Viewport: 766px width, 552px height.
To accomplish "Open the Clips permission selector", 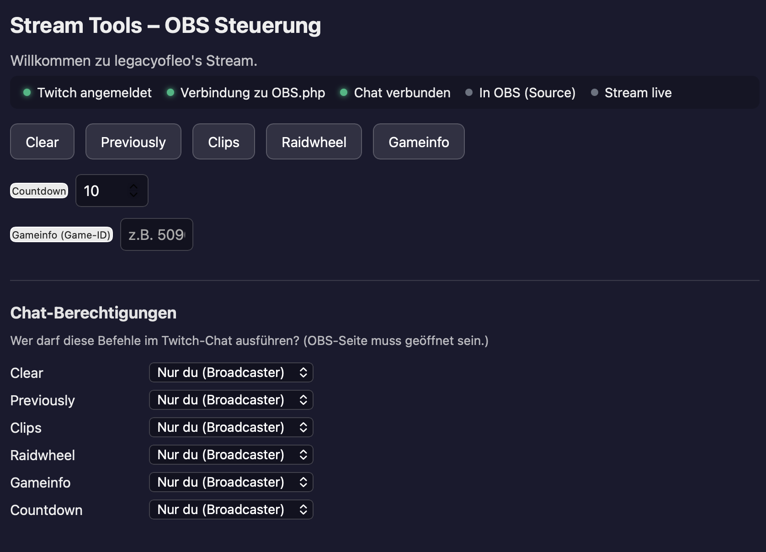I will (231, 427).
